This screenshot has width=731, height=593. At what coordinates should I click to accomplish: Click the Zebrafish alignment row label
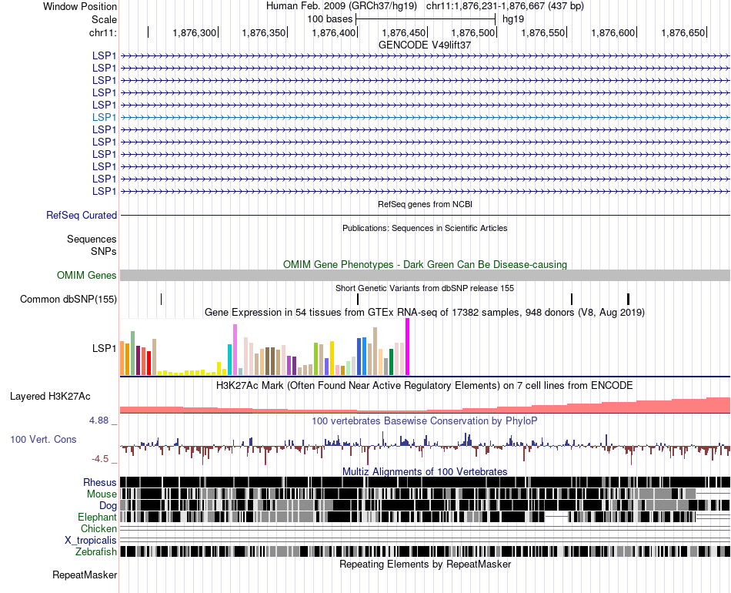coord(96,552)
